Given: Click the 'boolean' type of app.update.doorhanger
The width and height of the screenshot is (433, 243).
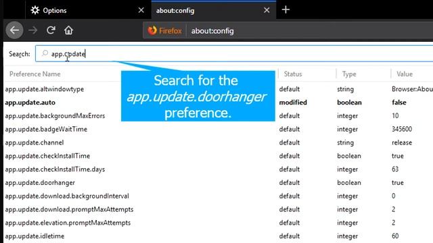Looking at the screenshot, I should click(349, 182).
